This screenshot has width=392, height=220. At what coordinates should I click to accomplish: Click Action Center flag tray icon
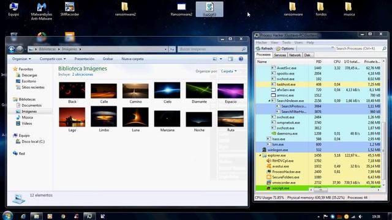coord(325,216)
